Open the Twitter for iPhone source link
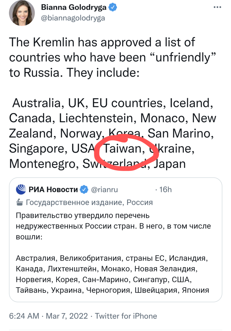The width and height of the screenshot is (231, 331). click(x=126, y=316)
